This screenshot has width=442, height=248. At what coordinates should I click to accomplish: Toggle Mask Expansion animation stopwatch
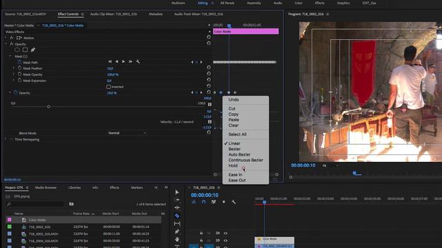19,81
